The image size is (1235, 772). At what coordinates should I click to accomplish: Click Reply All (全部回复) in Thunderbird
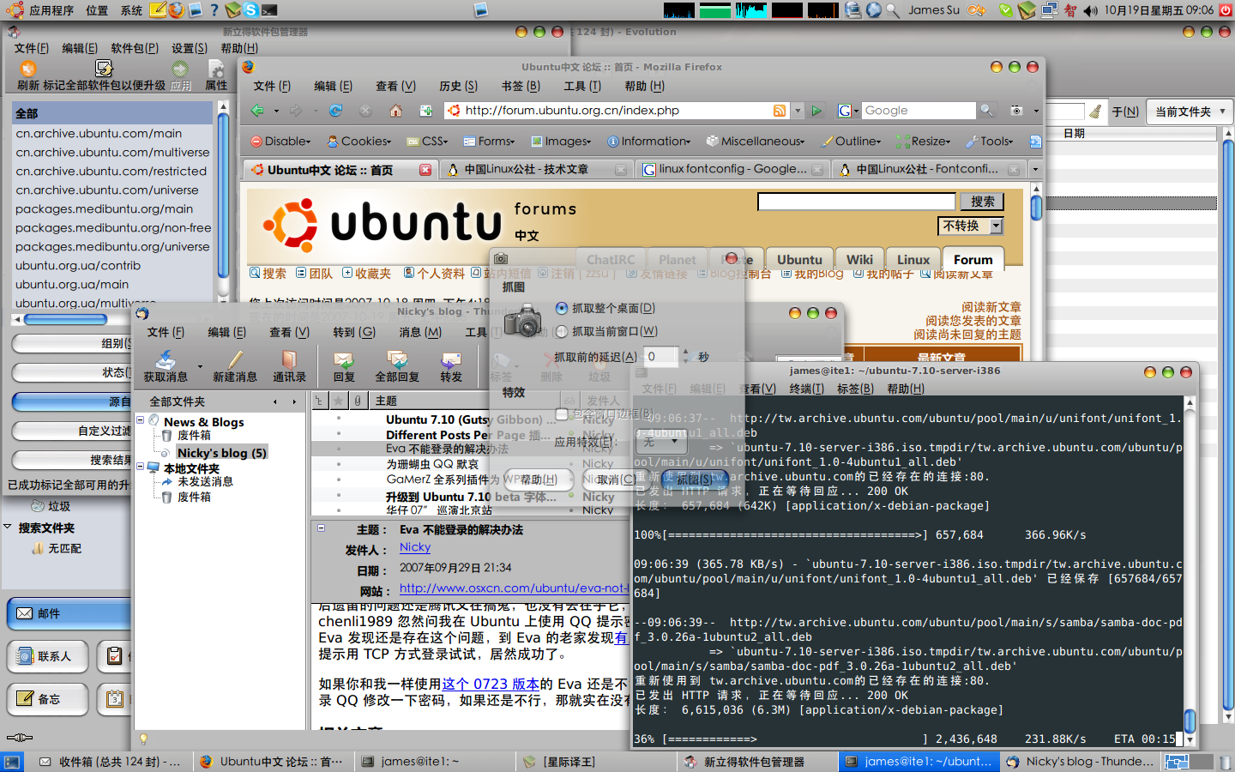397,359
